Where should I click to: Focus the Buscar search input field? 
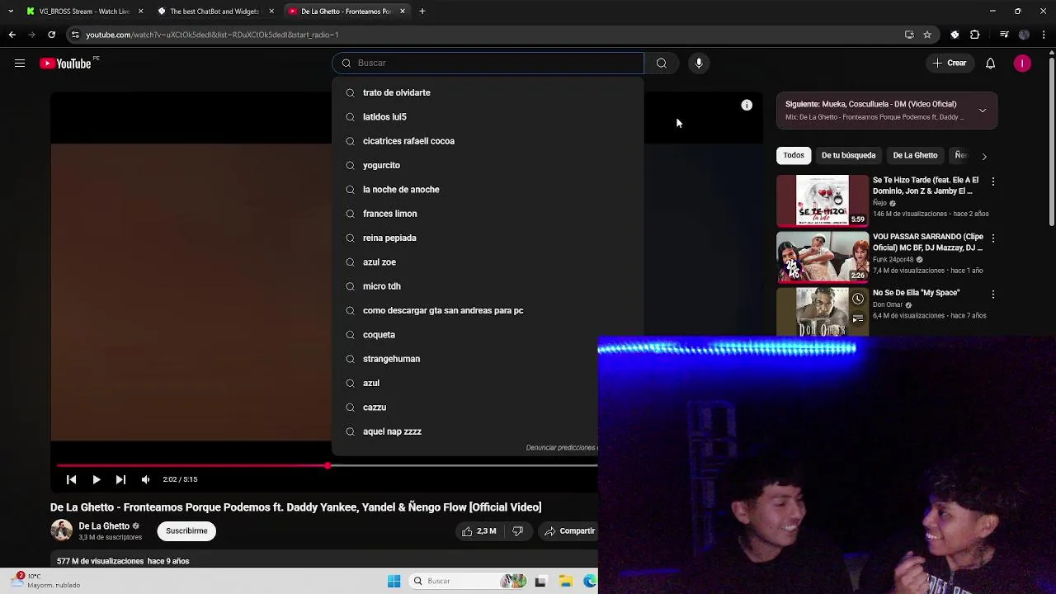pyautogui.click(x=488, y=64)
